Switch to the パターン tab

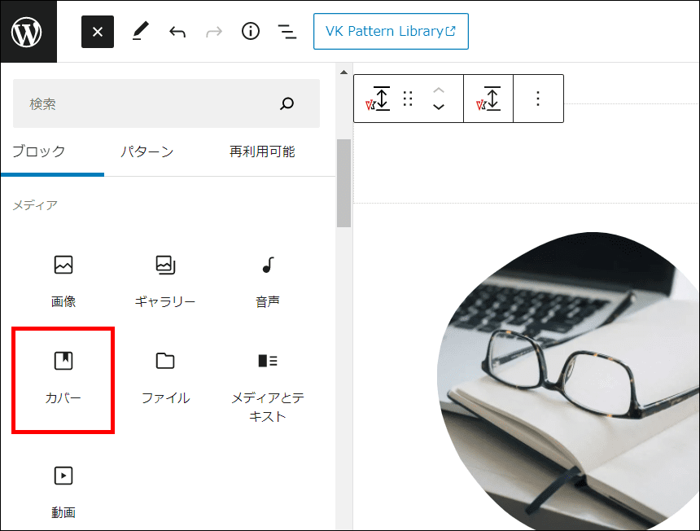(x=147, y=151)
